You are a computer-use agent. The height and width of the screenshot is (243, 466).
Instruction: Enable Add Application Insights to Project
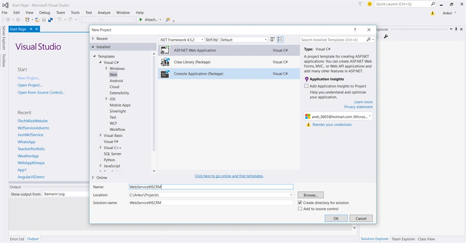pyautogui.click(x=306, y=86)
